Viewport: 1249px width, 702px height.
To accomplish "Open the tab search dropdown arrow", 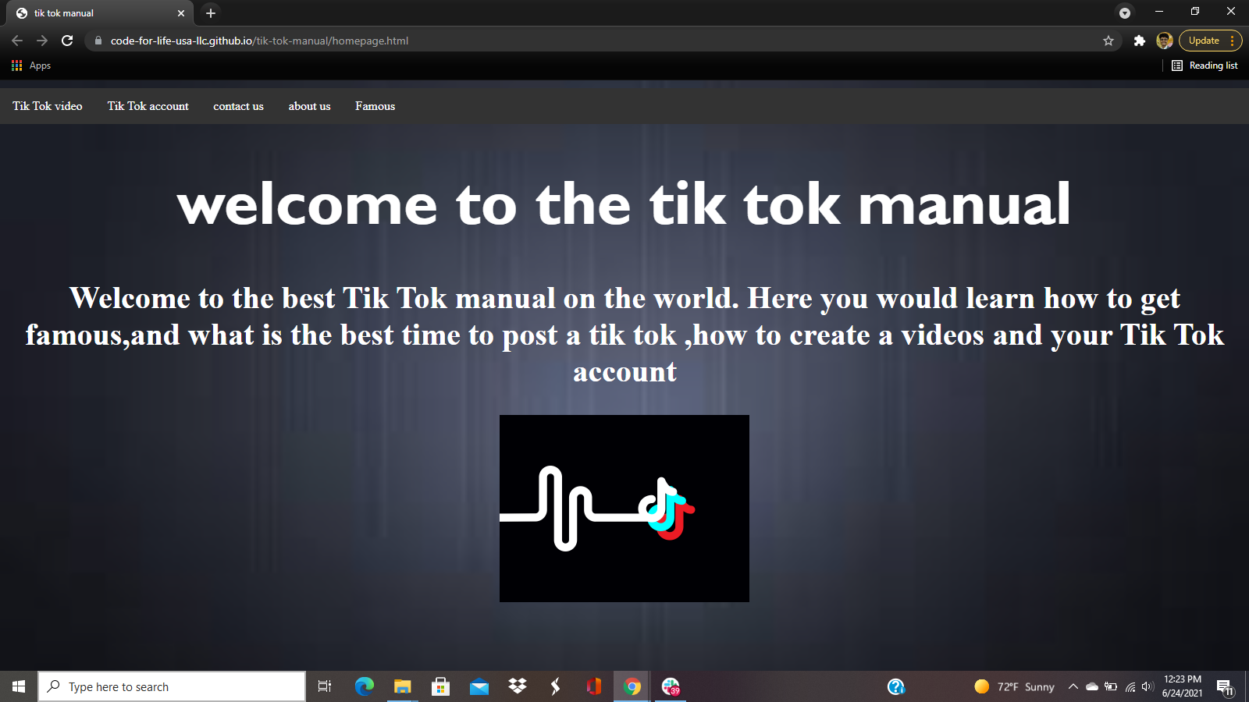I will pyautogui.click(x=1125, y=12).
